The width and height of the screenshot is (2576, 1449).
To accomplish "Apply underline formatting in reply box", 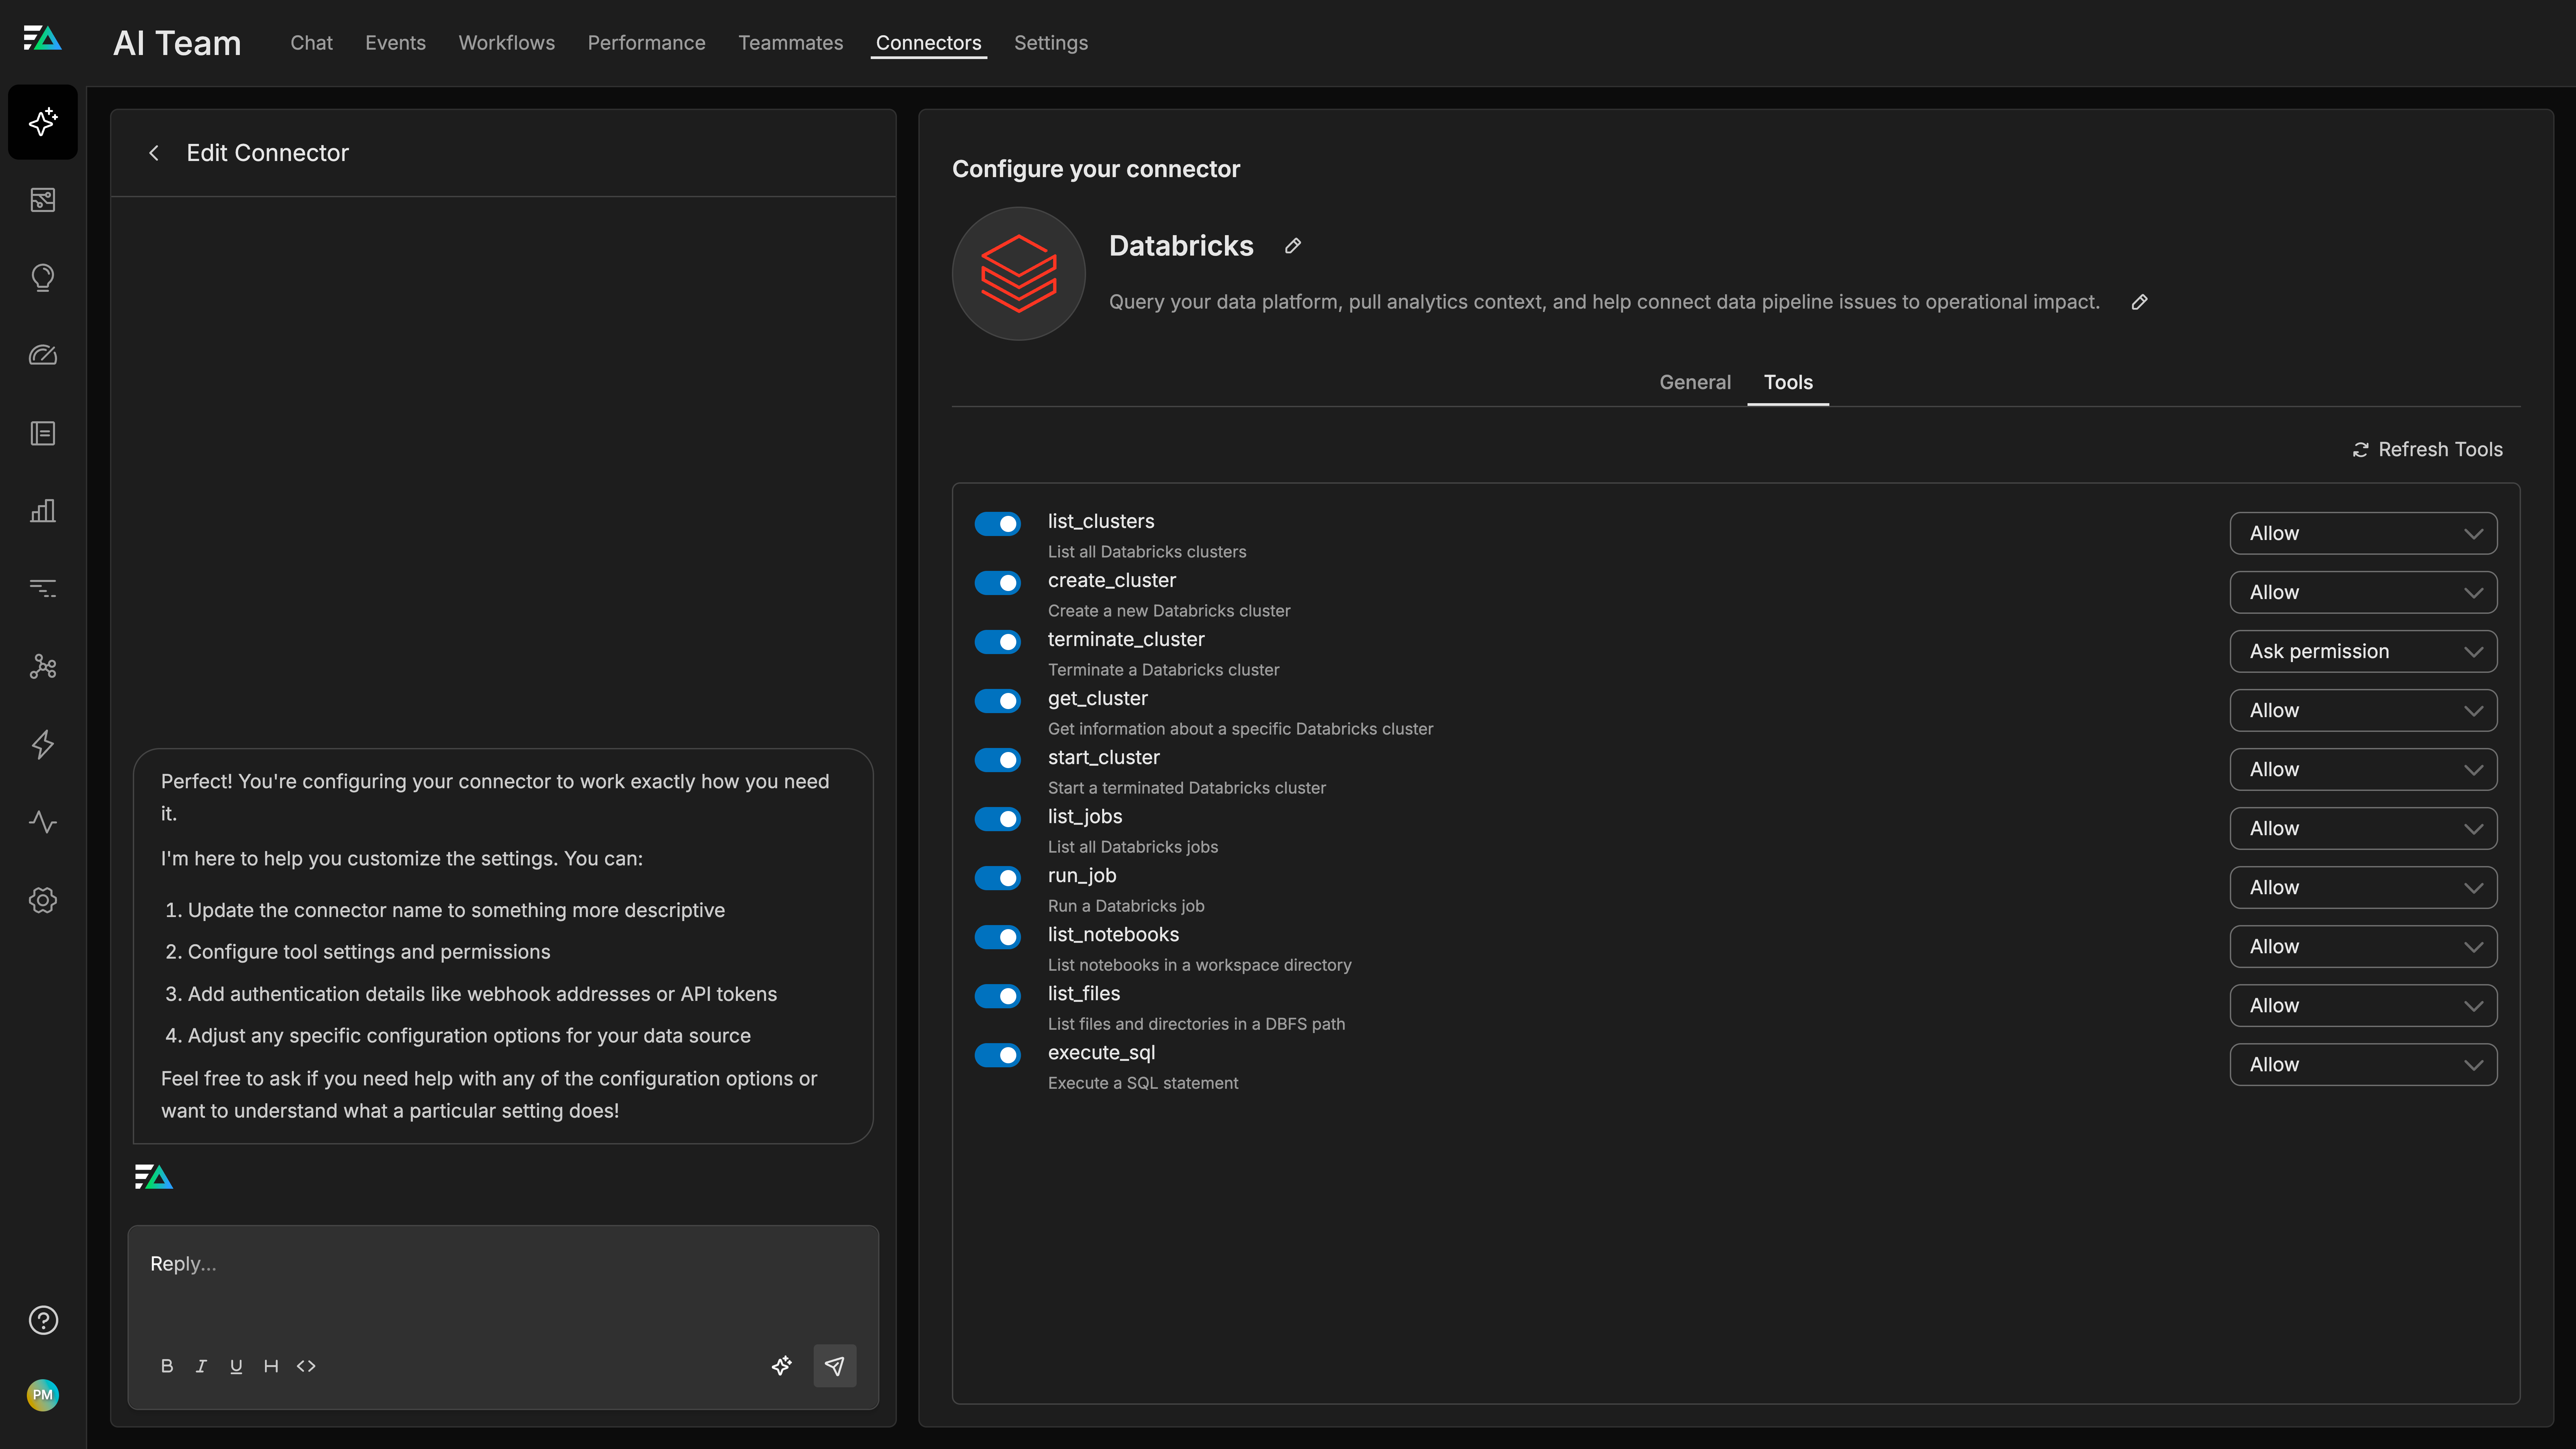I will [236, 1366].
